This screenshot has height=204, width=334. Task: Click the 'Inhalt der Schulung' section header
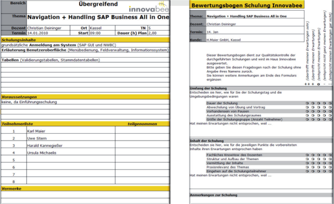tap(261, 141)
